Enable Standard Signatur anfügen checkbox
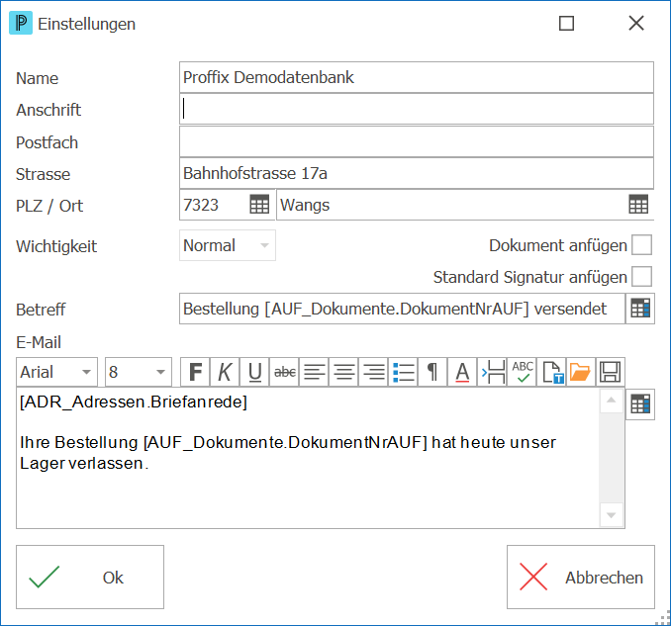The height and width of the screenshot is (626, 671). [642, 277]
